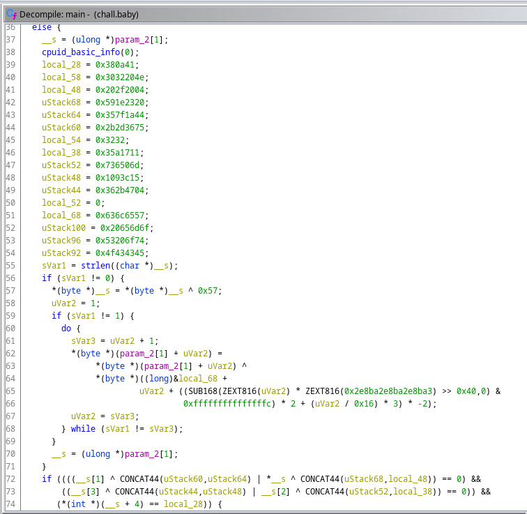Screen dimensions: 527x514
Task: Click line number 47 in the gutter
Action: [x=10, y=165]
